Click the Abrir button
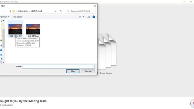This screenshot has height=109, width=194. (x=73, y=71)
